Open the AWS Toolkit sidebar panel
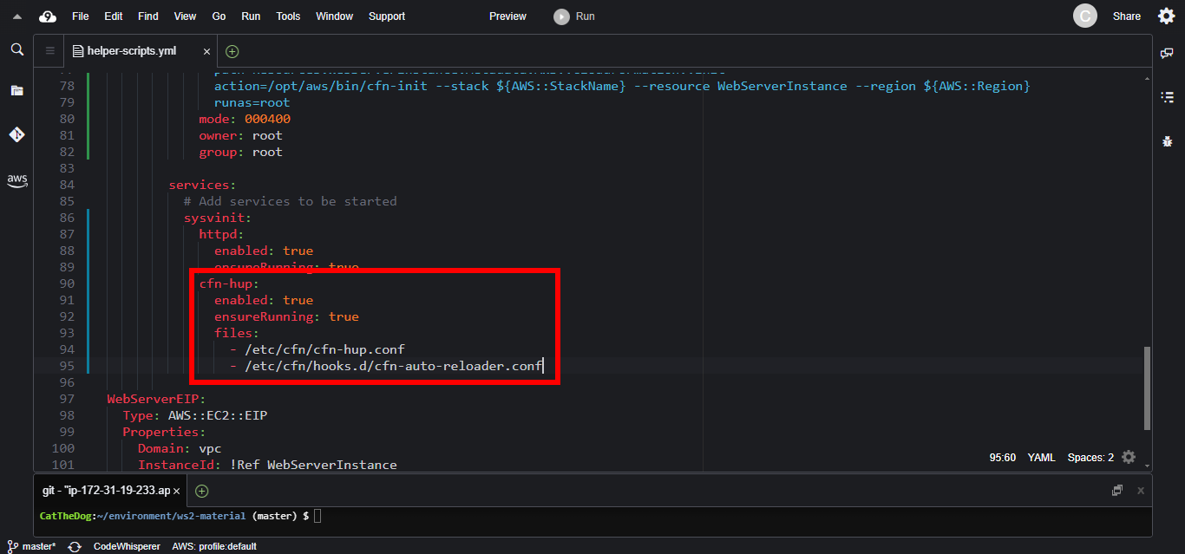The height and width of the screenshot is (554, 1185). [16, 180]
